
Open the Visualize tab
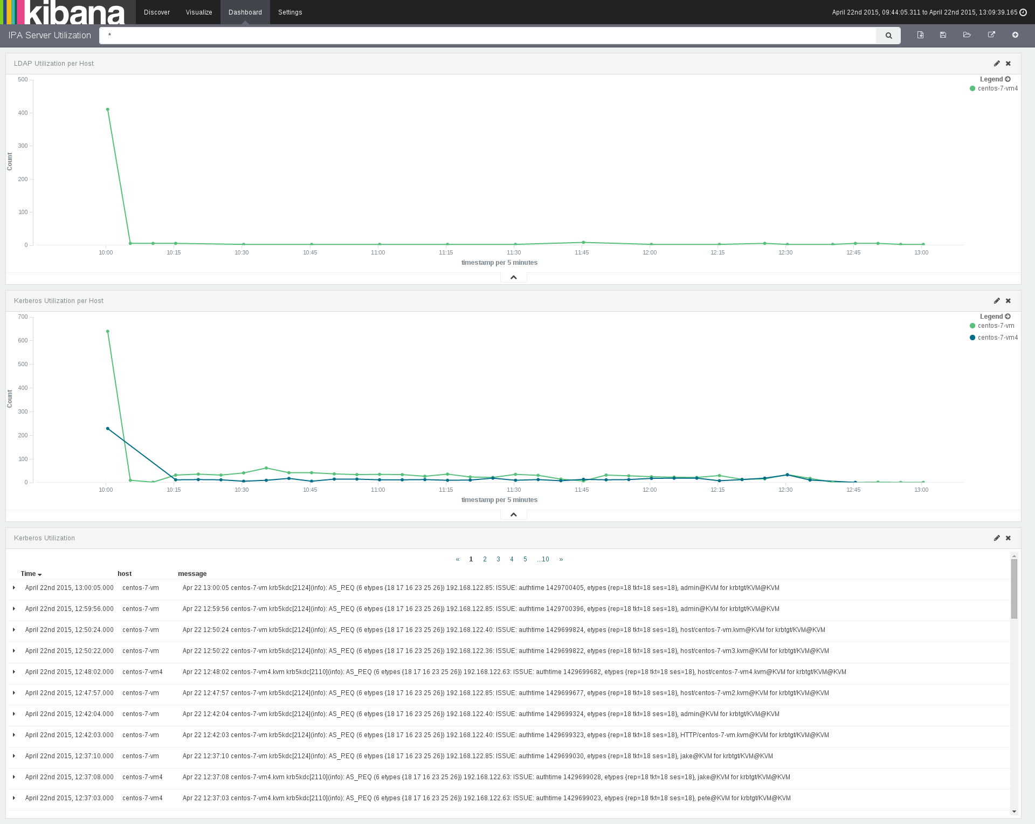(x=199, y=12)
